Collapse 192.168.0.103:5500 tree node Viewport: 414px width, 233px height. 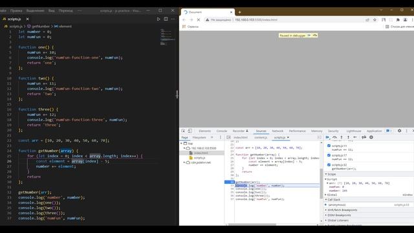pos(184,148)
